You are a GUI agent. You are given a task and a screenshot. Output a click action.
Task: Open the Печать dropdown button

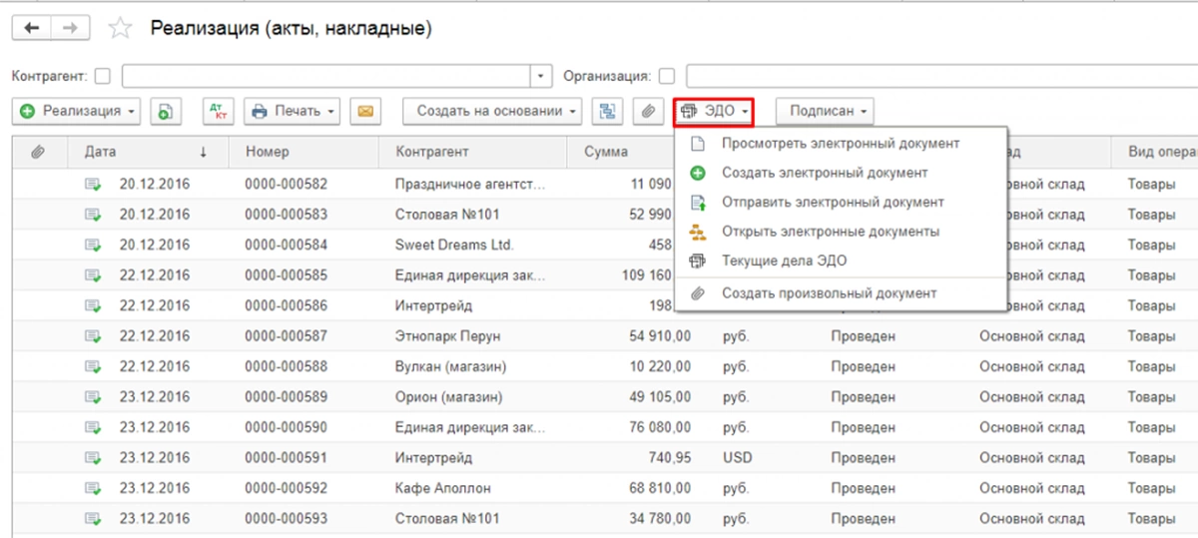click(x=293, y=112)
